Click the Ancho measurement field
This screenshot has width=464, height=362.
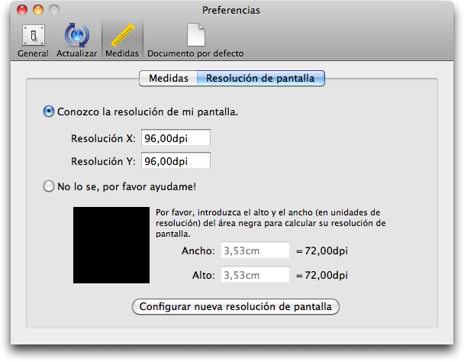(255, 250)
